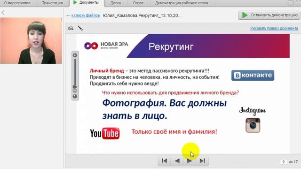Click the slide title 'Рекрутинг'

[x=171, y=47]
